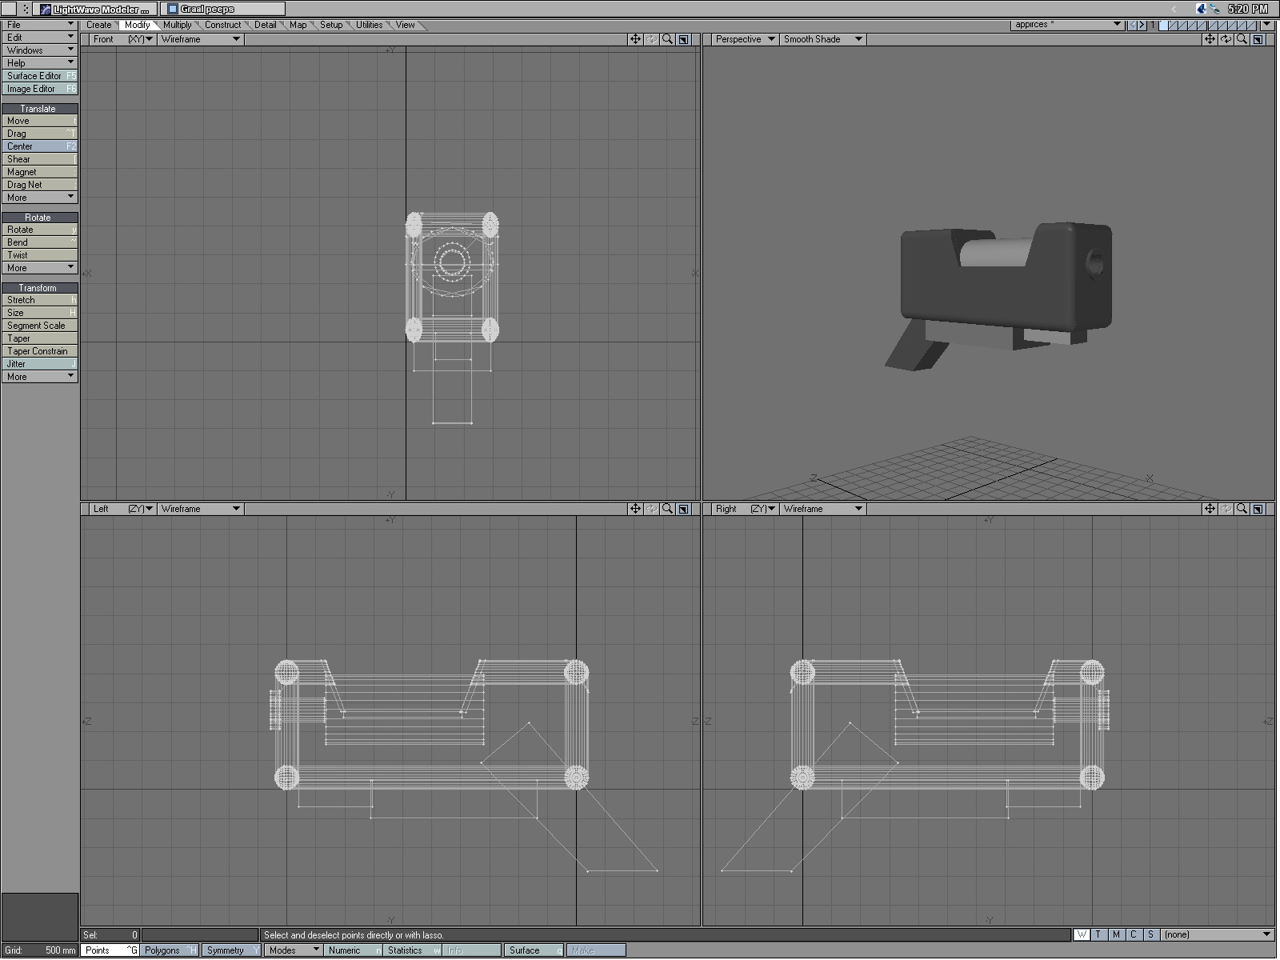This screenshot has width=1280, height=960.
Task: Click rotate view icon in Perspective viewport
Action: point(1226,39)
